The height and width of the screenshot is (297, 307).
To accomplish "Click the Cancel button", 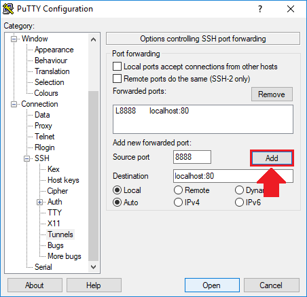I will [x=271, y=285].
